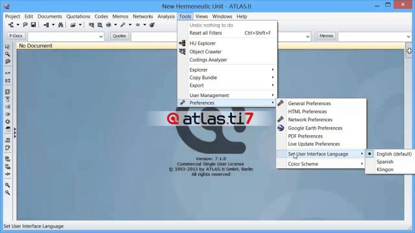Open the Project menu
This screenshot has height=233, width=415.
point(12,16)
